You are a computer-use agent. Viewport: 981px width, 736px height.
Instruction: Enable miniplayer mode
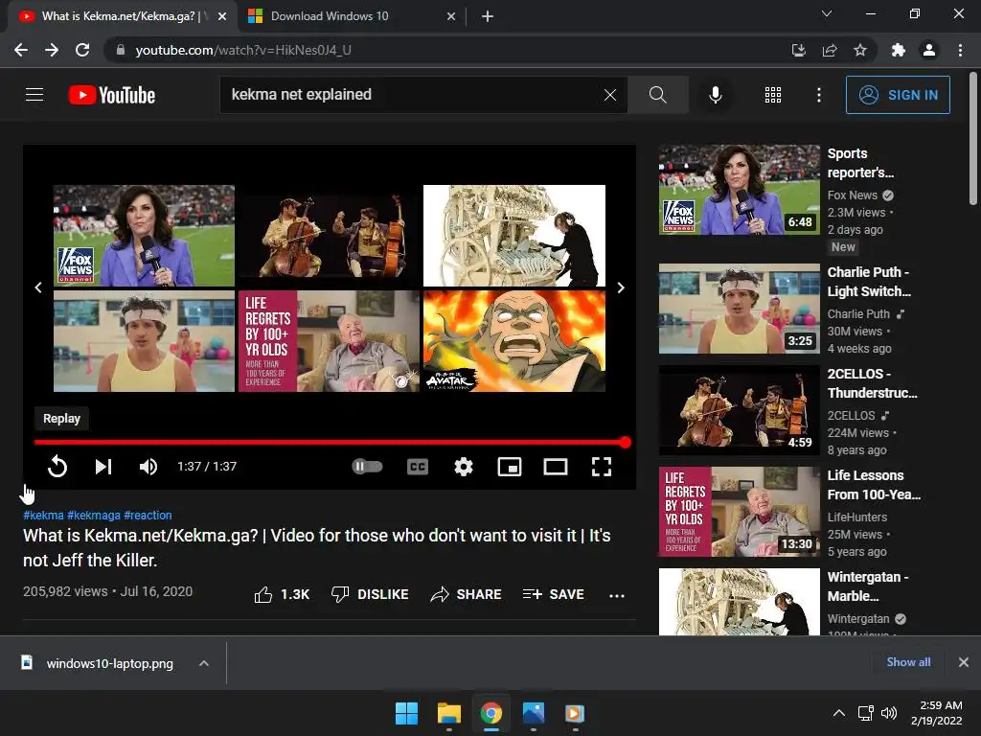coord(510,467)
